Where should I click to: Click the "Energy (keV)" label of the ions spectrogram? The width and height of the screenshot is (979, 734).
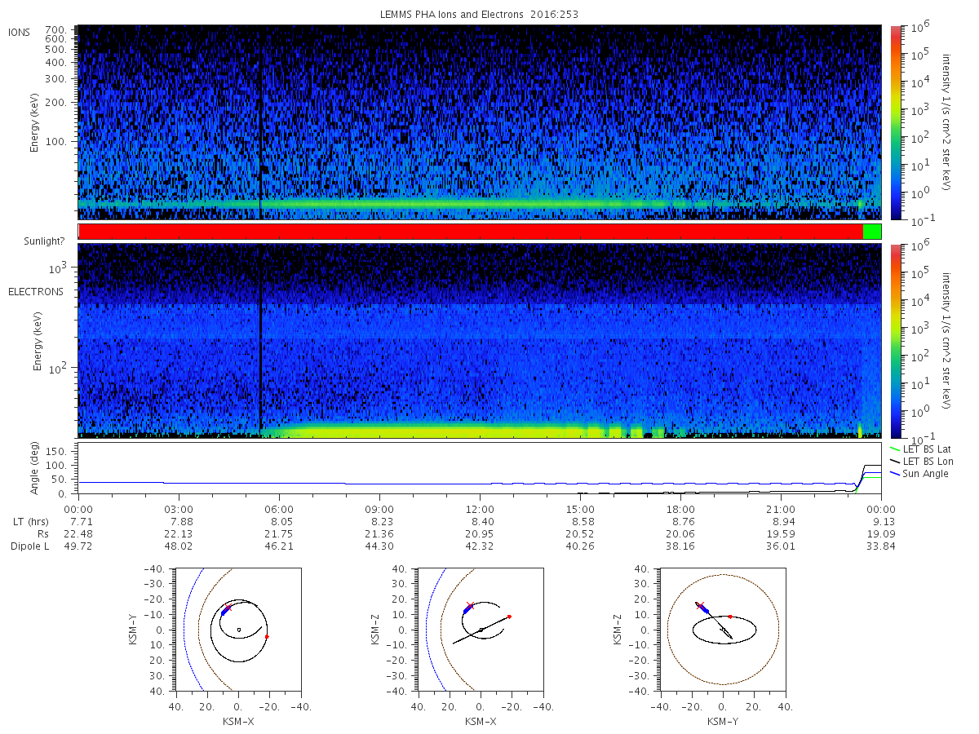click(x=37, y=122)
